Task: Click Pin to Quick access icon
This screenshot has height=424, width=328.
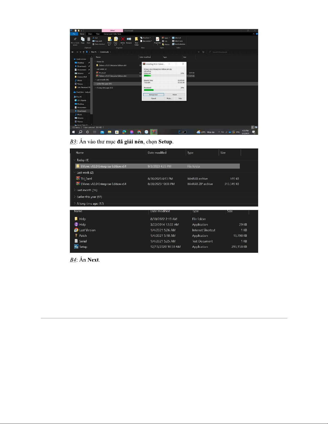Action: 75,40
